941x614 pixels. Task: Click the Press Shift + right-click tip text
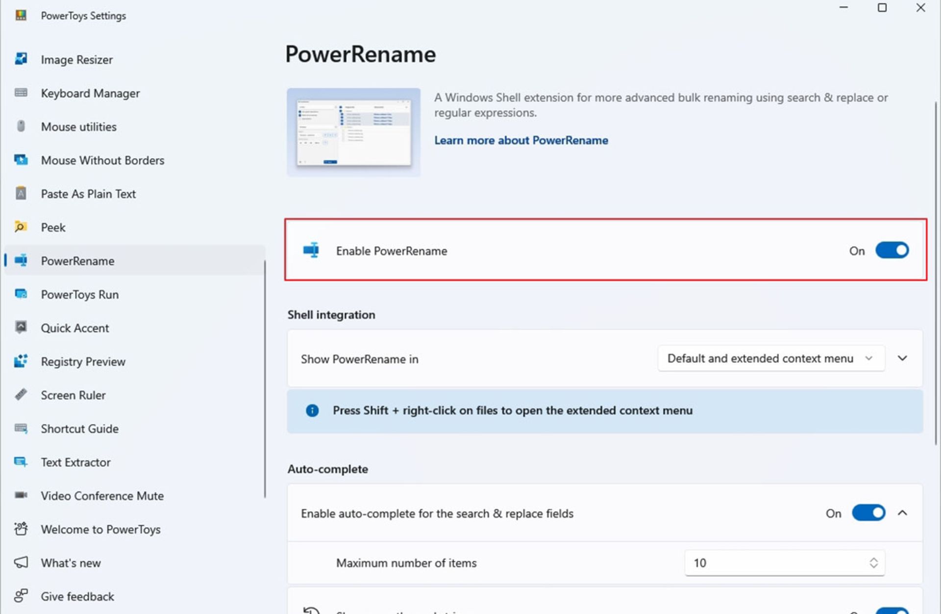coord(513,410)
